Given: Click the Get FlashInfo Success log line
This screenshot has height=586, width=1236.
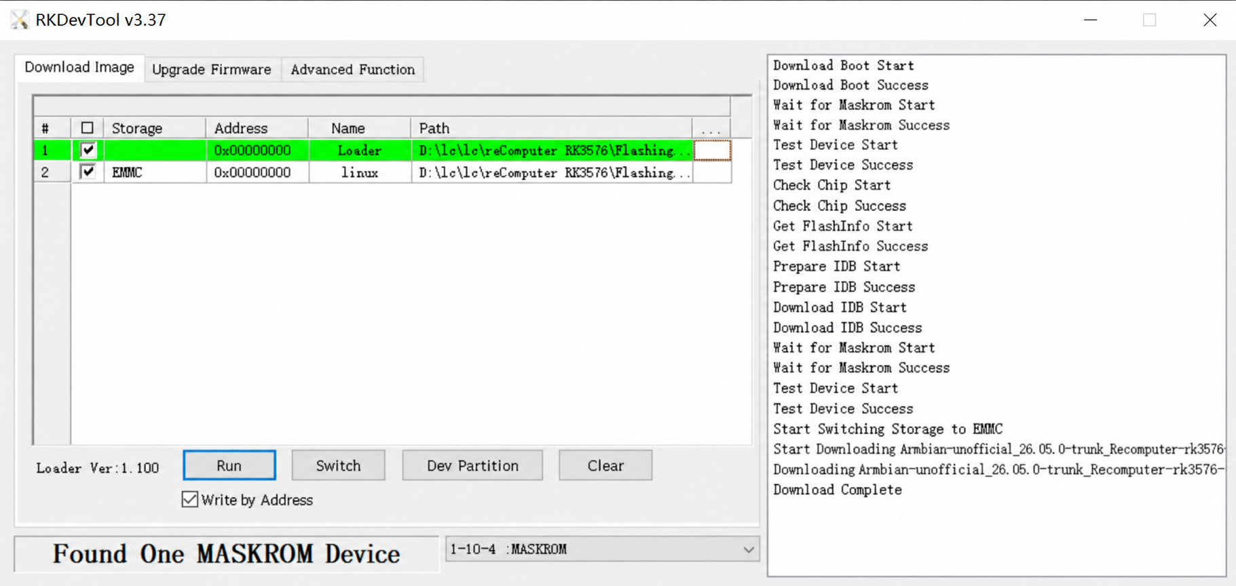Looking at the screenshot, I should tap(850, 246).
